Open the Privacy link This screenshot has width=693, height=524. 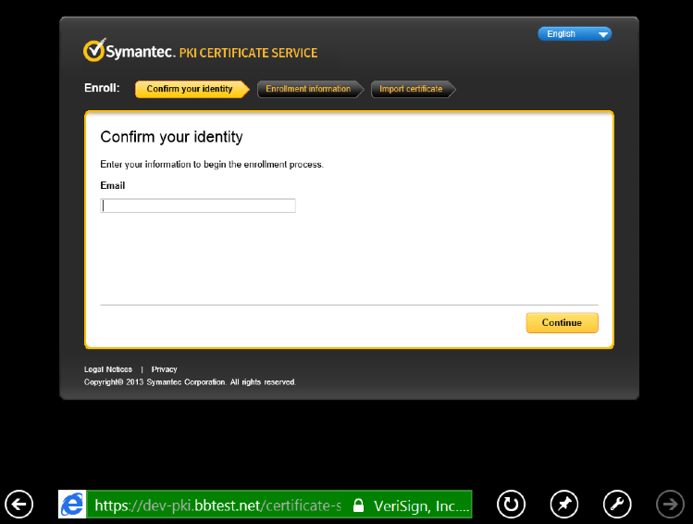[164, 369]
